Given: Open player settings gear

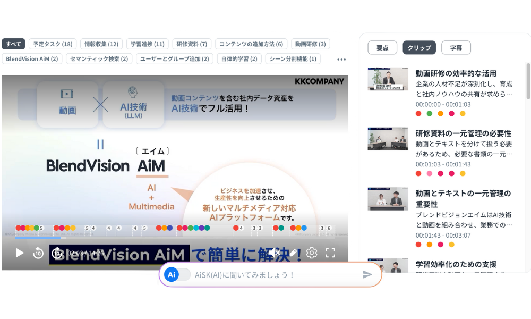Looking at the screenshot, I should click(x=312, y=253).
